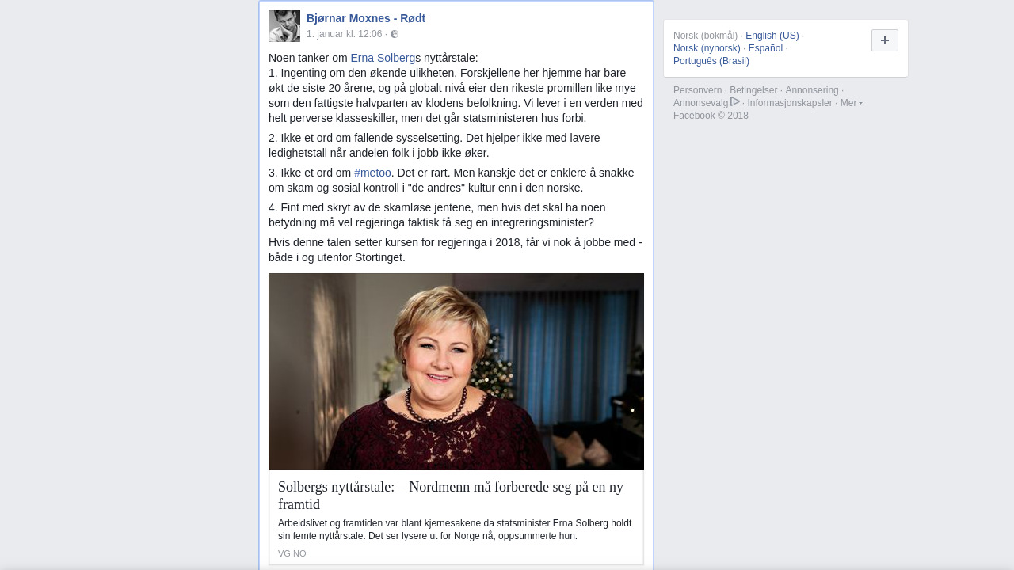Open the Informasjonskapsler footer link
Screen dimensions: 1014x570
(790, 103)
